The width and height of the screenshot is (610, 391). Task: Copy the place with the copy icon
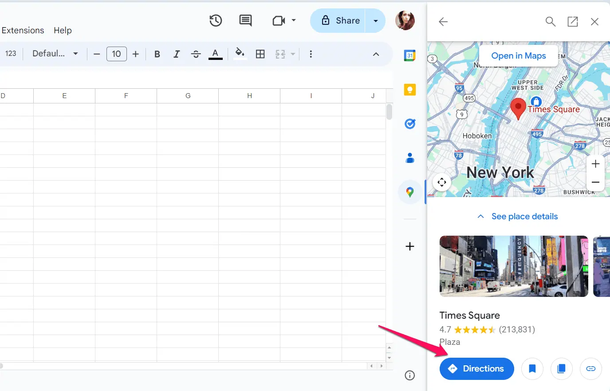point(562,369)
